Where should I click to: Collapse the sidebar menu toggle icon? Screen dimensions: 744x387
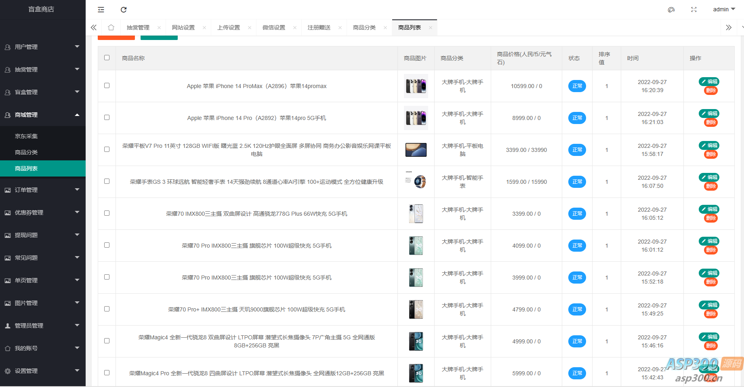(101, 10)
